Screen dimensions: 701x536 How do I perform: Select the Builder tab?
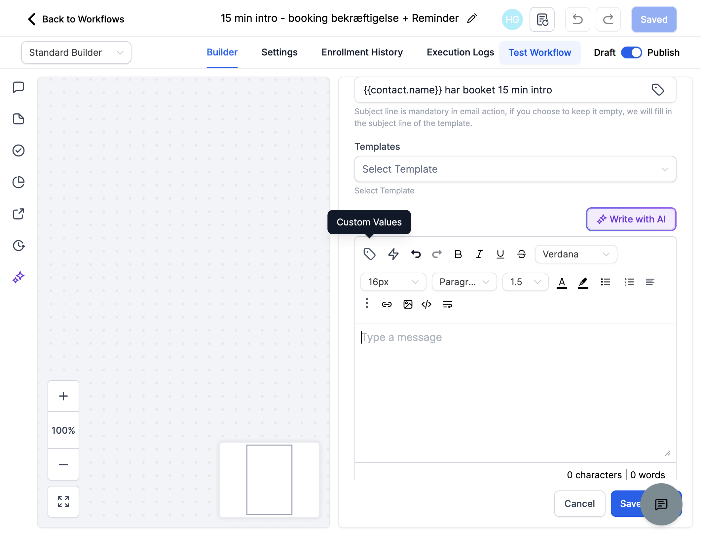coord(222,52)
